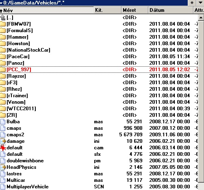Viewport: 204px width, 190px height.
Task: Select the red [PCC_997] folder name
Action: (x=19, y=70)
